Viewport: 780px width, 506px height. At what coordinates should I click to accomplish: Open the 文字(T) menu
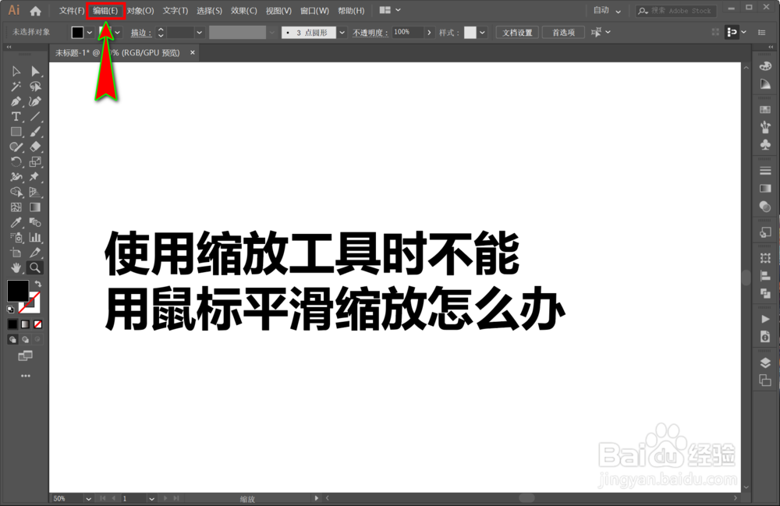click(x=175, y=10)
